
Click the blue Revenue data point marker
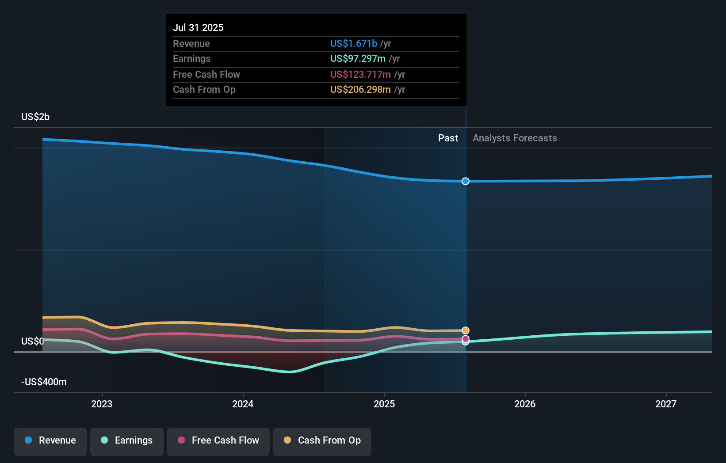coord(466,181)
